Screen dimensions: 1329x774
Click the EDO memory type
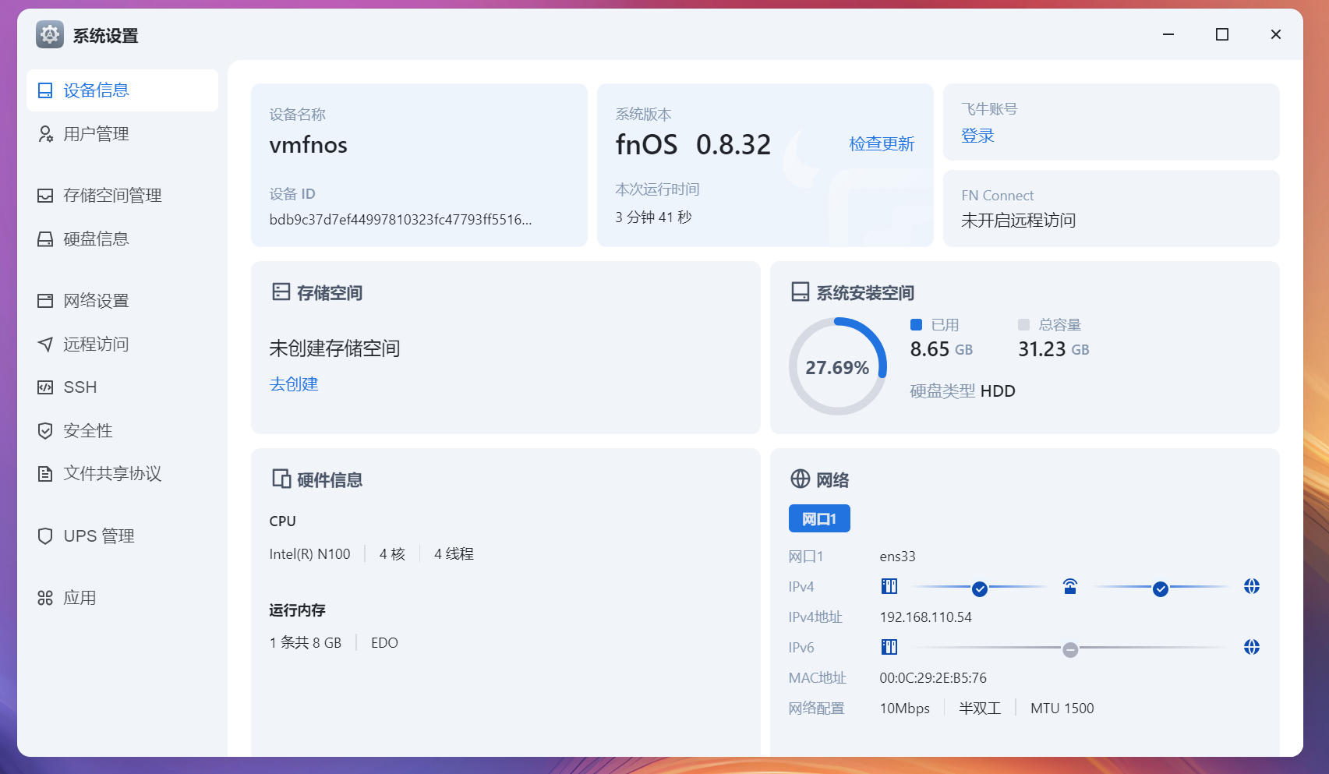[384, 643]
